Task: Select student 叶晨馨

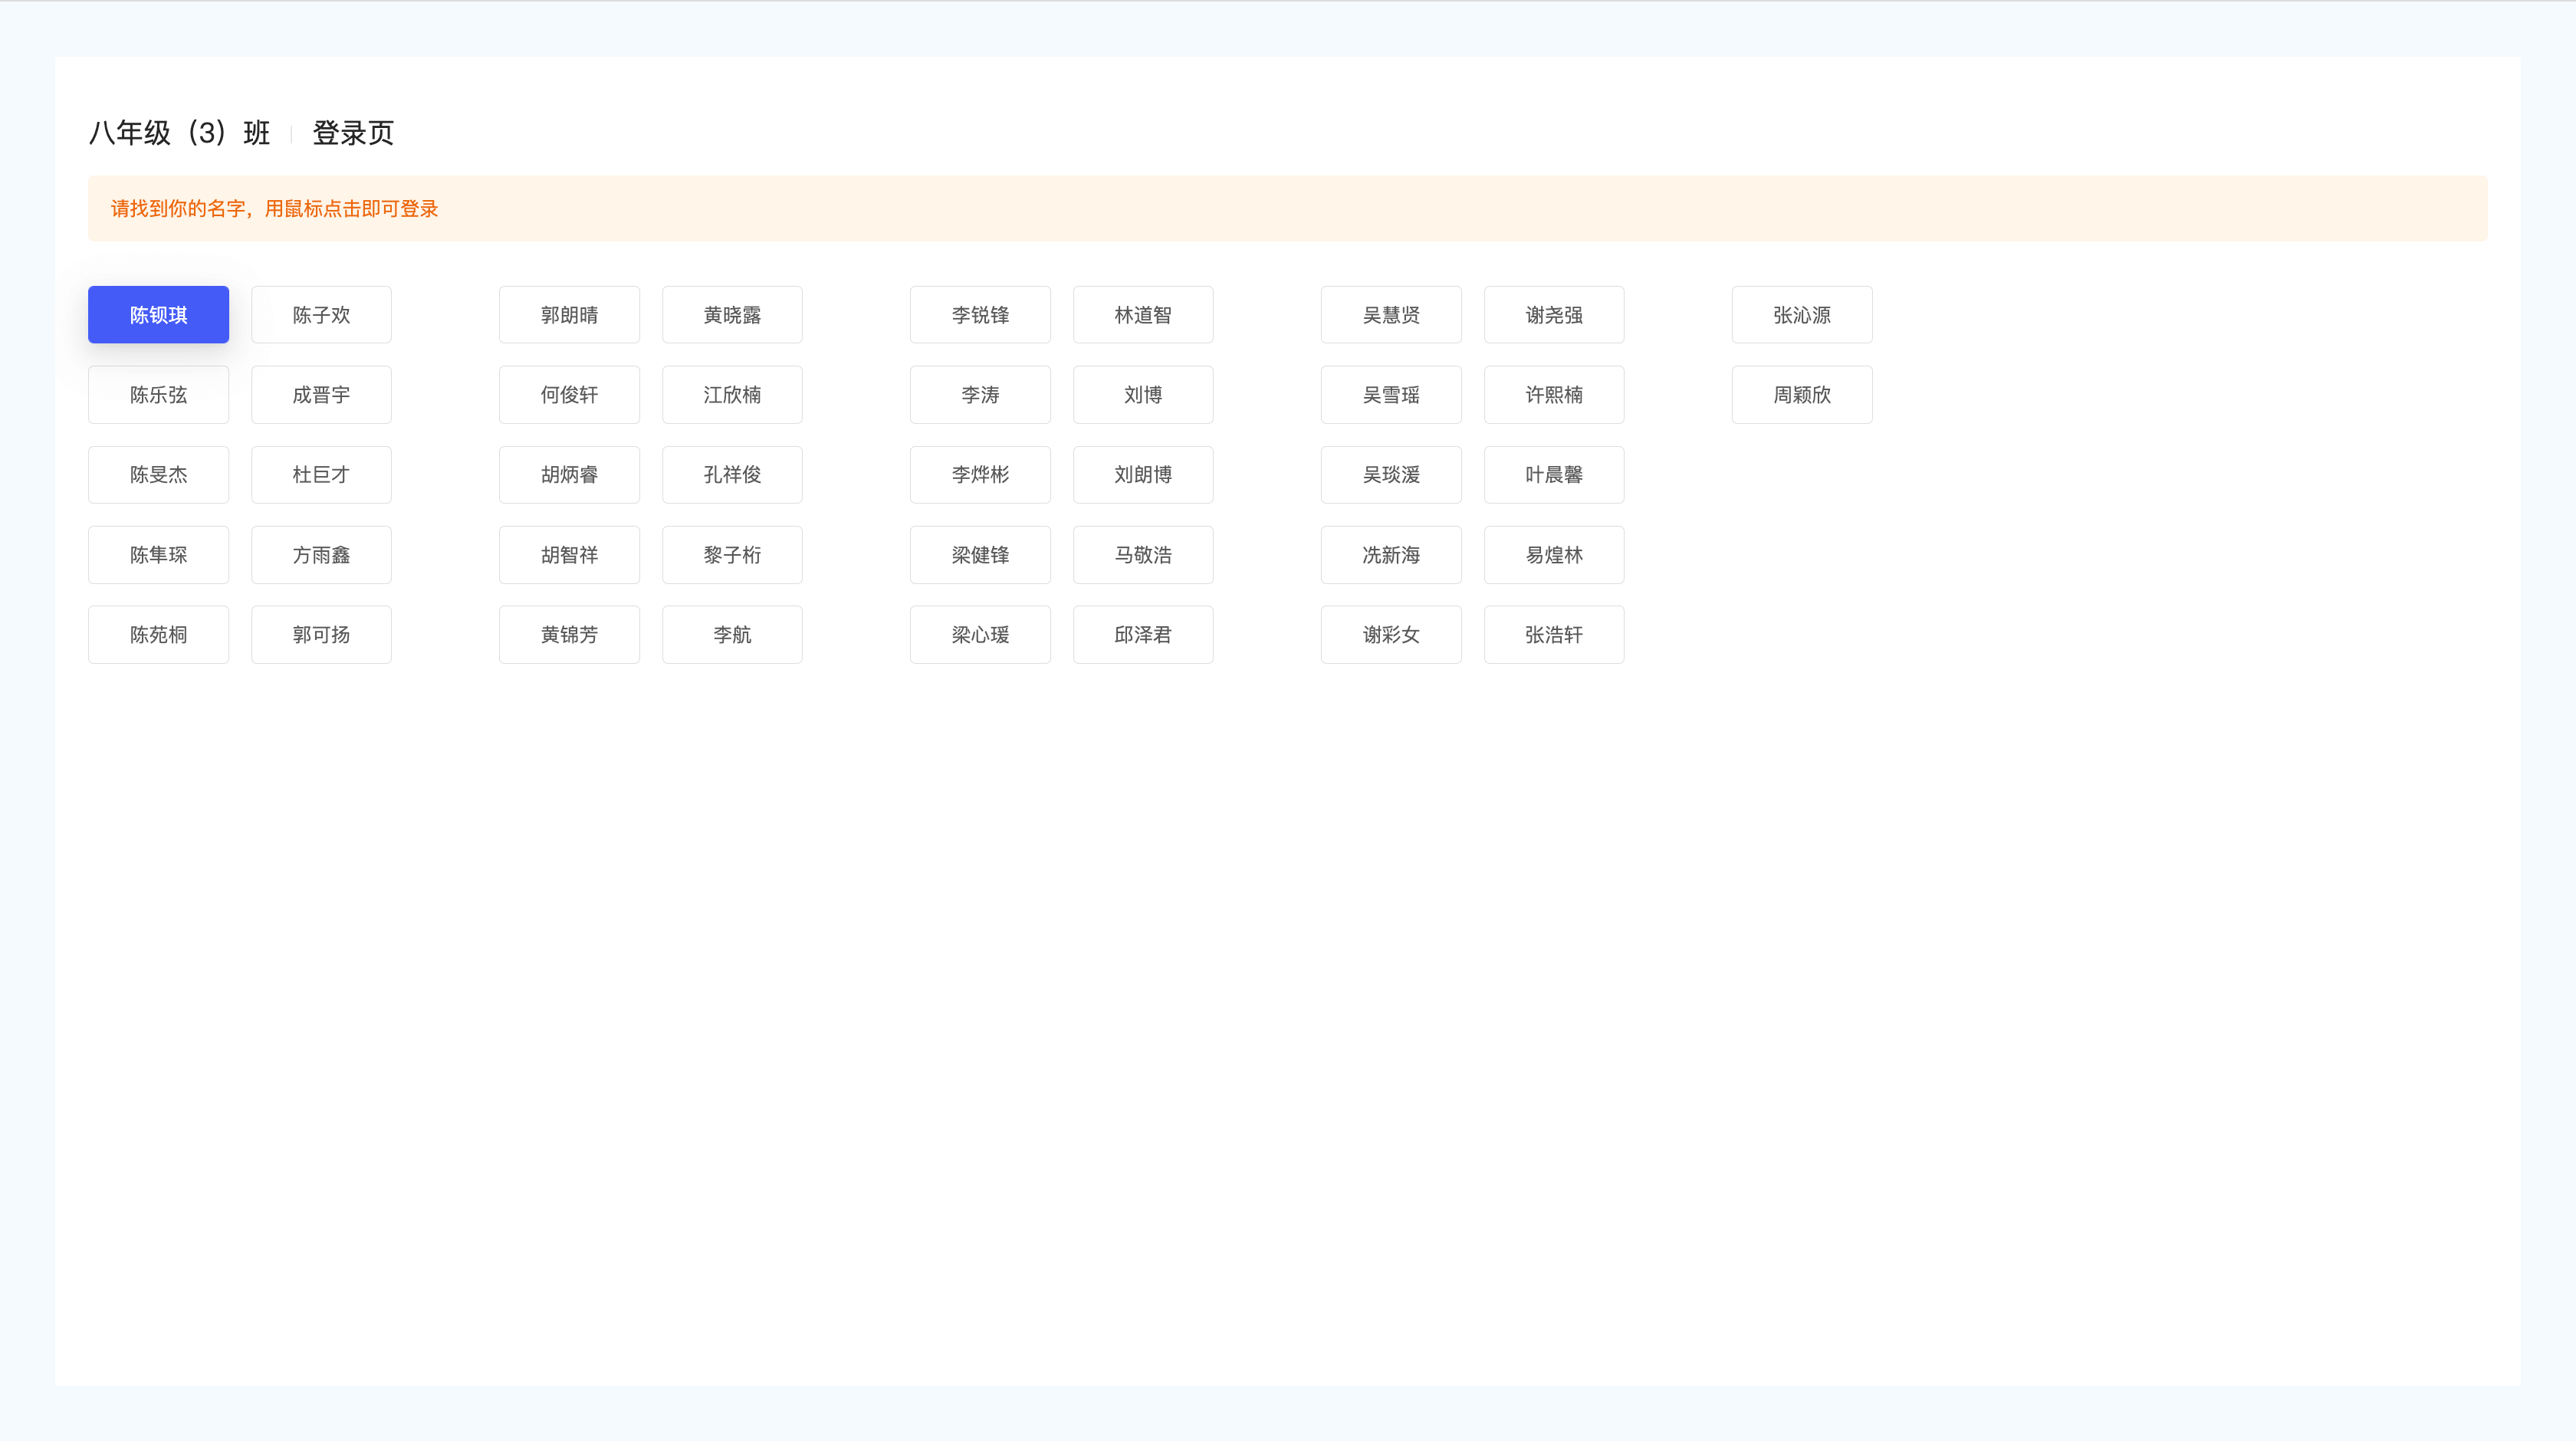Action: (x=1554, y=475)
